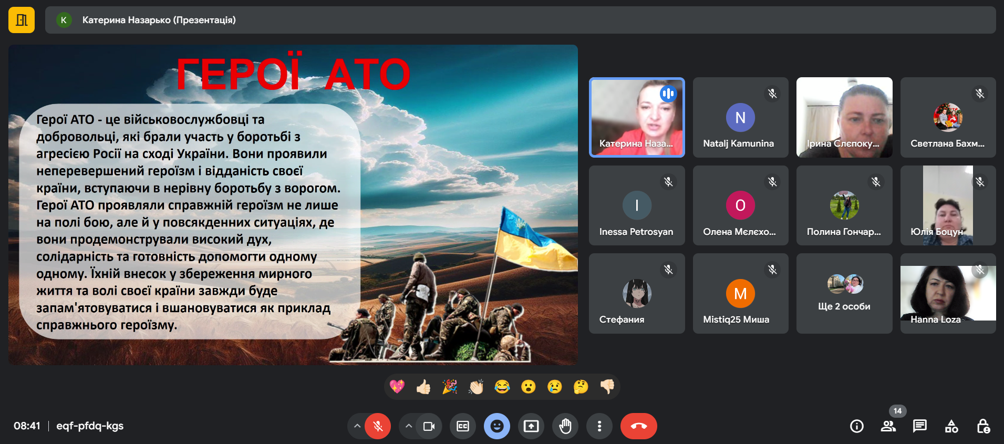The height and width of the screenshot is (444, 1004).
Task: Expand video settings chevron beside camera
Action: (x=409, y=426)
